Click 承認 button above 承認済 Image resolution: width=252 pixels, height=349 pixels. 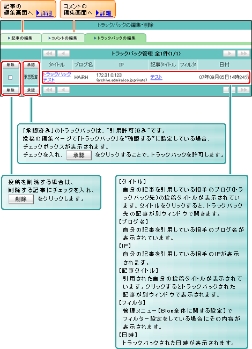coord(31,65)
